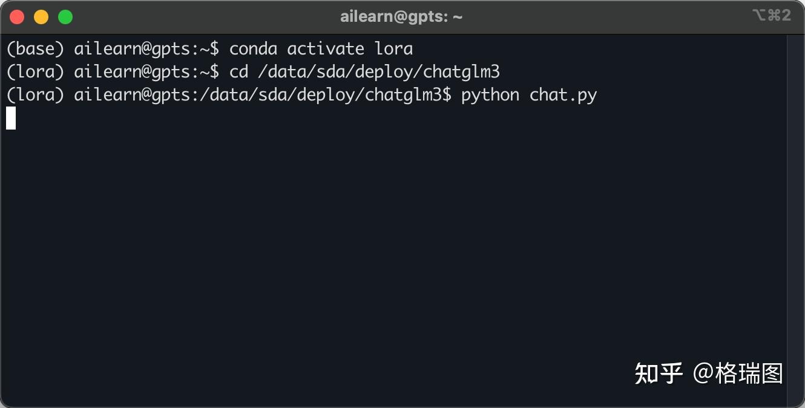The image size is (805, 408).
Task: Click the prompt 'ailearn@gpts:/data/sda/deploy/chatglm3$' on third line
Action: [x=263, y=96]
